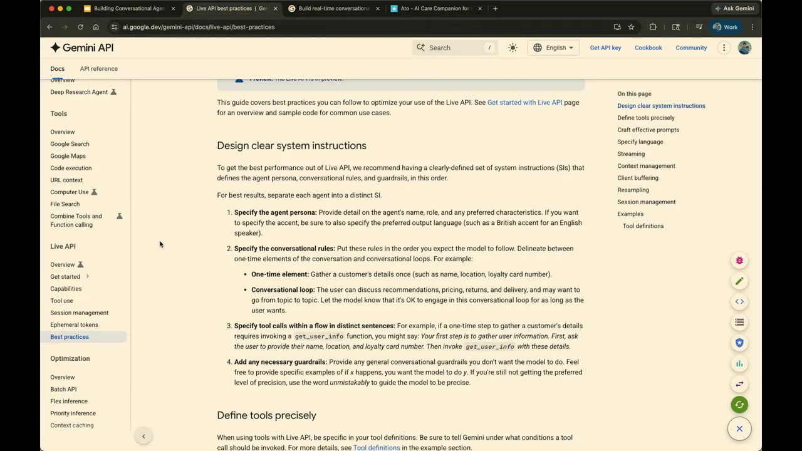
Task: Open Flex inference in sidebar
Action: click(x=69, y=402)
